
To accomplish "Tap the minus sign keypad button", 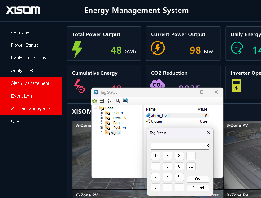I will coord(167,187).
